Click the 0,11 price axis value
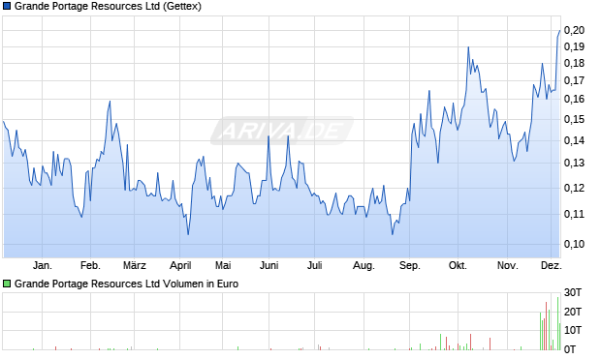 (574, 214)
